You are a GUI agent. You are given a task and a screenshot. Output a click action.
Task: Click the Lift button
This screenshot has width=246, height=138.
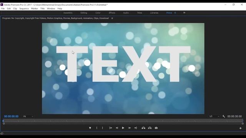[143, 128]
